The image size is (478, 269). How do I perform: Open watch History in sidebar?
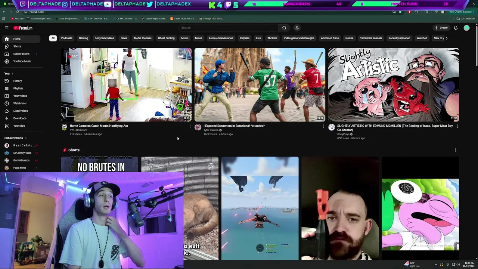(21, 81)
